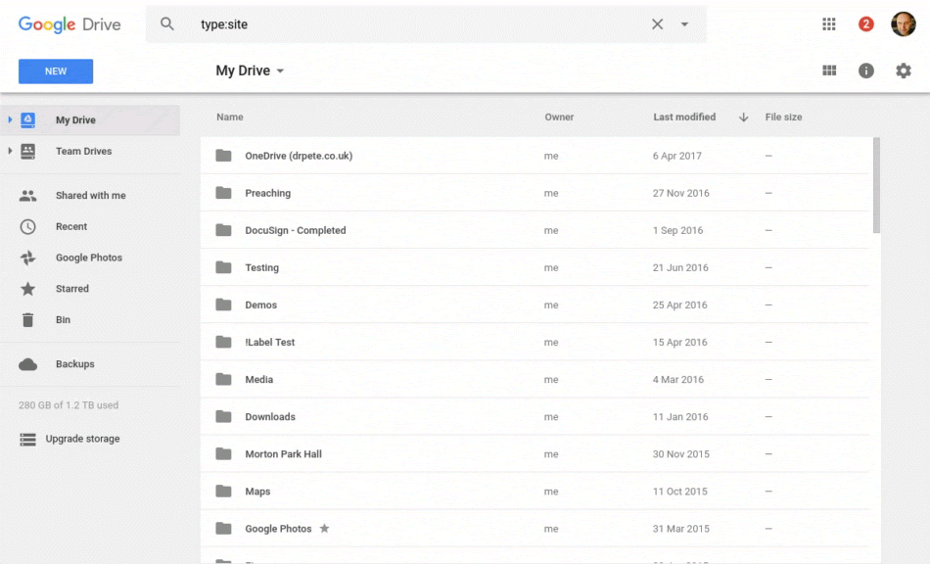Show details info panel
The width and height of the screenshot is (930, 564).
point(866,70)
